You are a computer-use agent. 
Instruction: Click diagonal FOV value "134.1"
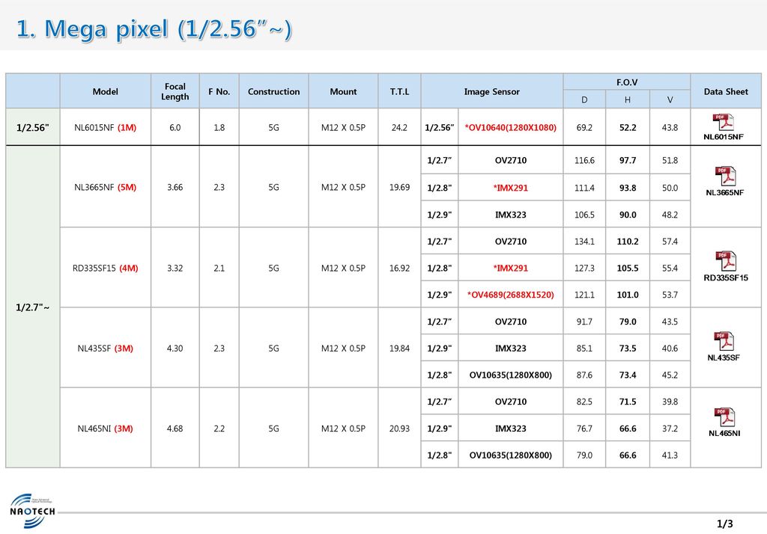click(x=584, y=242)
